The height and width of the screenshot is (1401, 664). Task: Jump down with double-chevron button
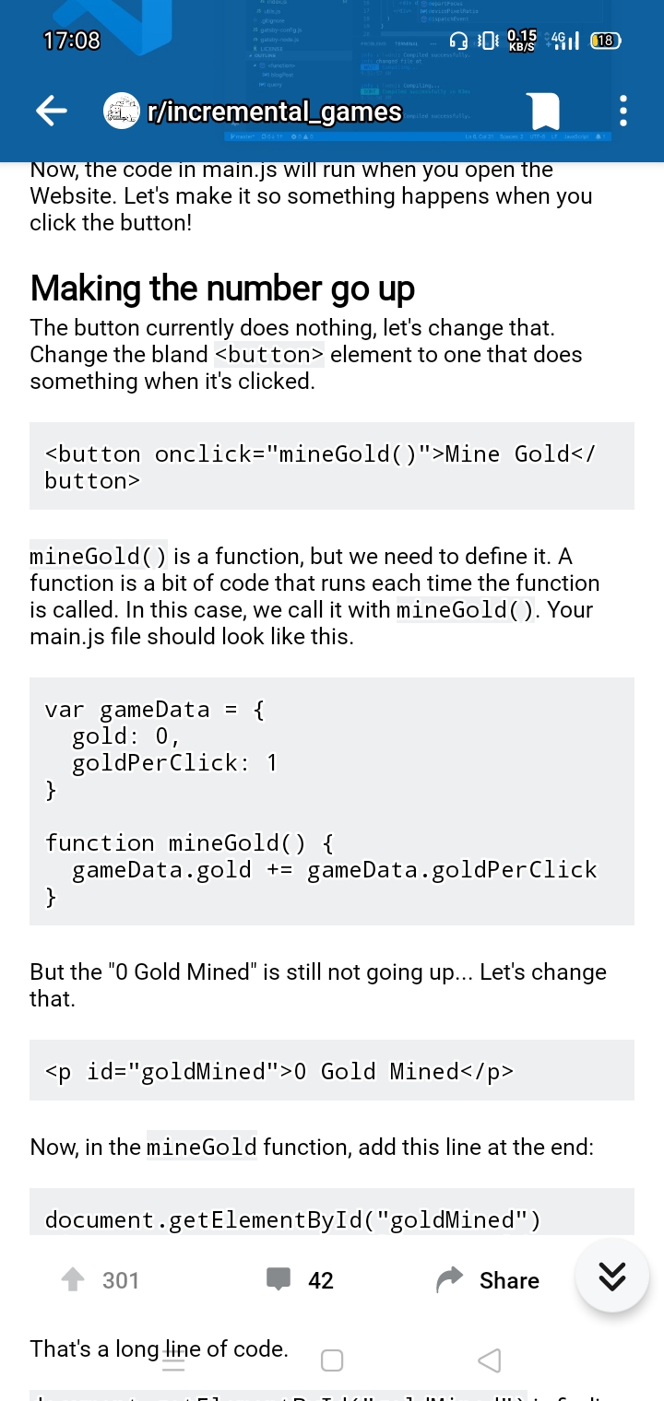click(612, 1275)
